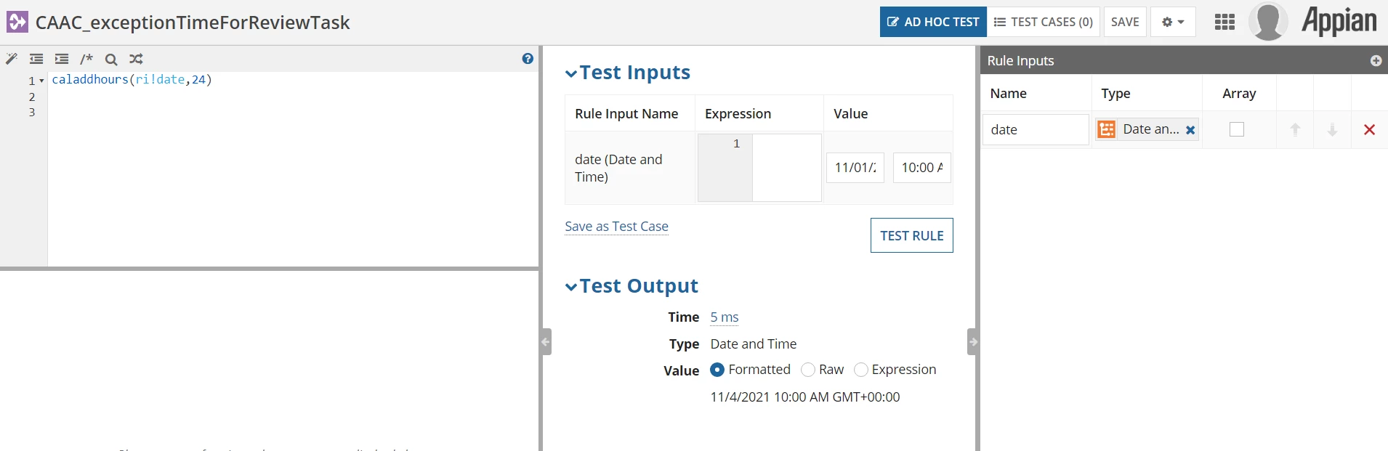The height and width of the screenshot is (451, 1388).
Task: Toggle comment with the /* icon
Action: point(86,59)
